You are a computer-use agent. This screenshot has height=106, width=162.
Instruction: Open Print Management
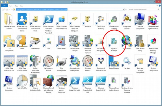click(62, 63)
